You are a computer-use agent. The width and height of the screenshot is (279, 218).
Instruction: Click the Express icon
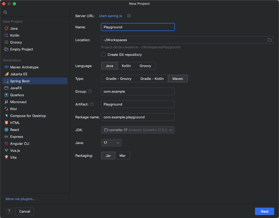coord(6,137)
